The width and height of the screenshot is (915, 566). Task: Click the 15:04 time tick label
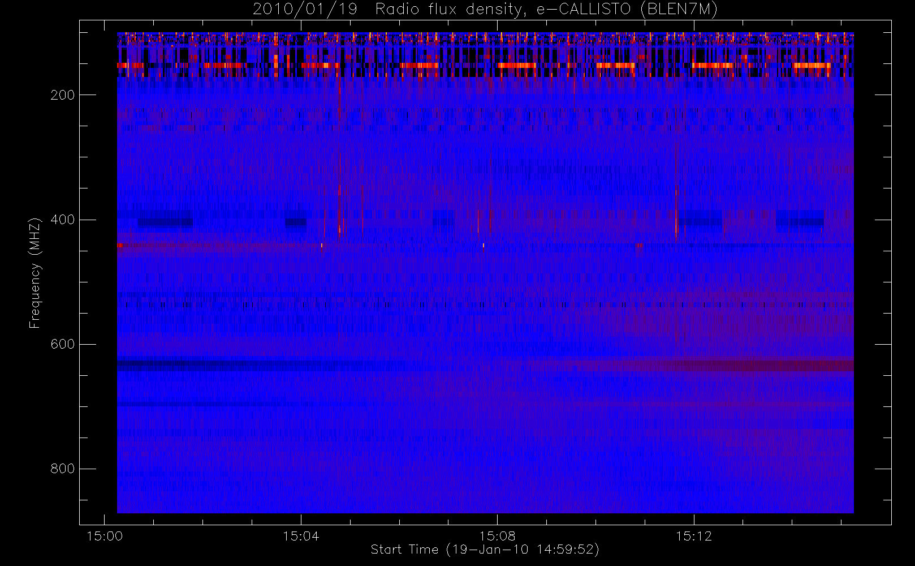pos(301,536)
